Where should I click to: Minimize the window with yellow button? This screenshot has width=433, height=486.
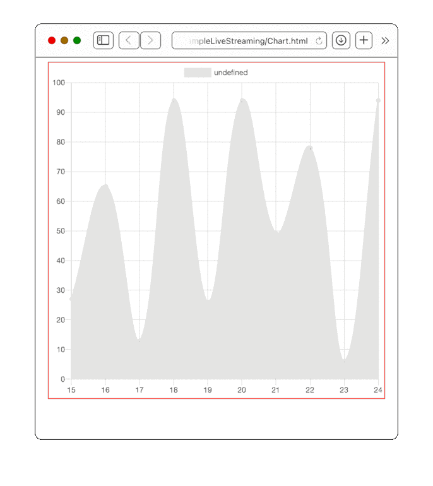(x=64, y=40)
